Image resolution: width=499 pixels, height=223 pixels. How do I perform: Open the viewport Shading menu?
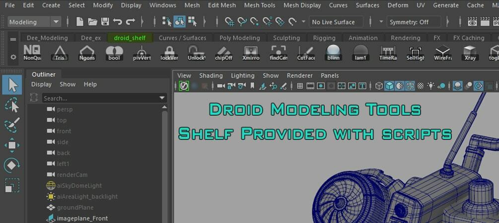point(211,76)
